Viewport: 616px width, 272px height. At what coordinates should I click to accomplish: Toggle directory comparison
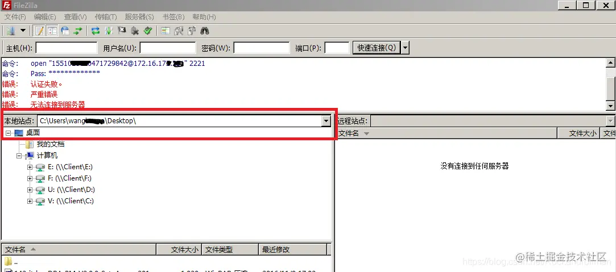[x=179, y=31]
